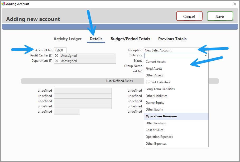This screenshot has height=162, width=240.
Task: Select the highlighted Operation Revenue option
Action: (176, 116)
